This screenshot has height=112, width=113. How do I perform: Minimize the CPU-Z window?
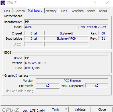tap(81, 3)
